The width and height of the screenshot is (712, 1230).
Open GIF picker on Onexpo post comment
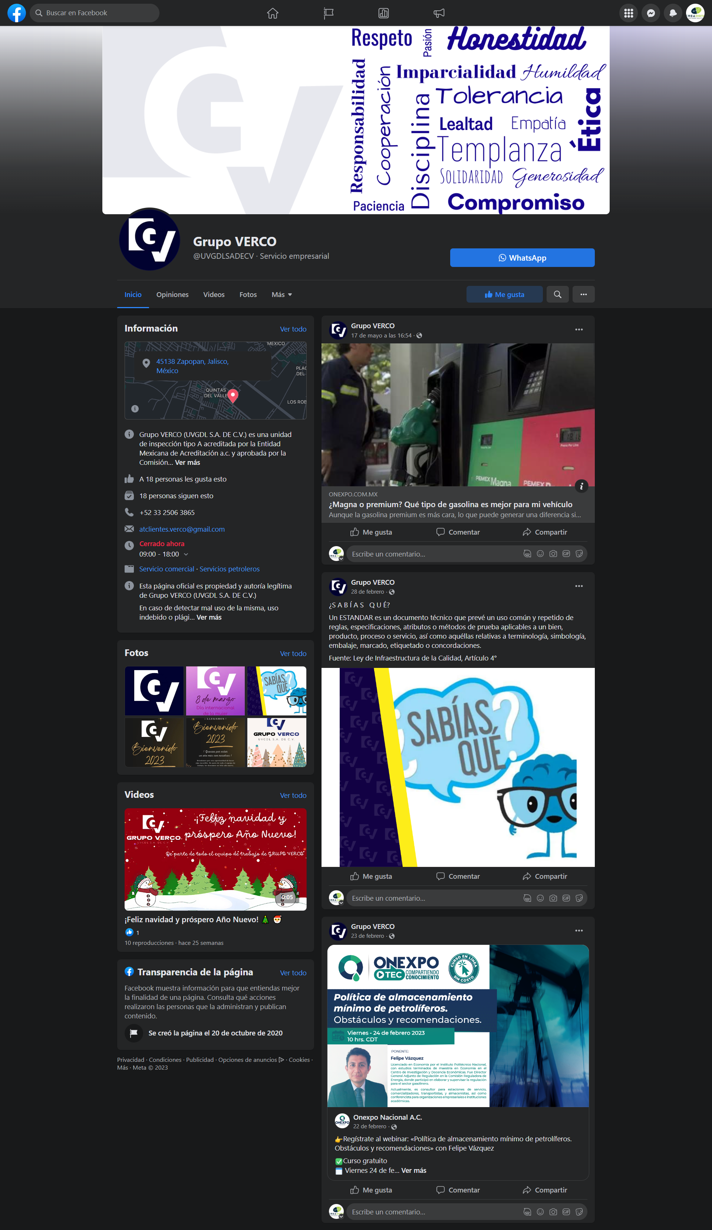pos(566,1211)
